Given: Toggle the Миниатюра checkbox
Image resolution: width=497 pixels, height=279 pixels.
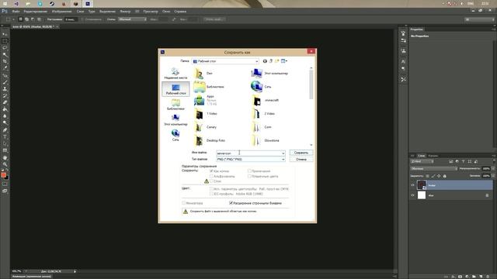Looking at the screenshot, I should [x=183, y=203].
